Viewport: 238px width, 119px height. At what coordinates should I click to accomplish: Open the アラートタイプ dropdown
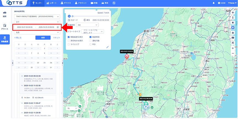coord(92,32)
